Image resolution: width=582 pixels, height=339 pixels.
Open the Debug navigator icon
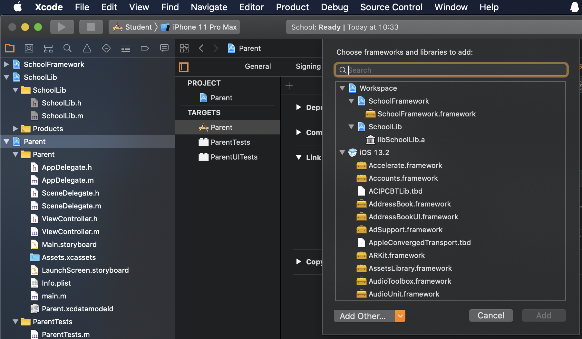point(126,48)
